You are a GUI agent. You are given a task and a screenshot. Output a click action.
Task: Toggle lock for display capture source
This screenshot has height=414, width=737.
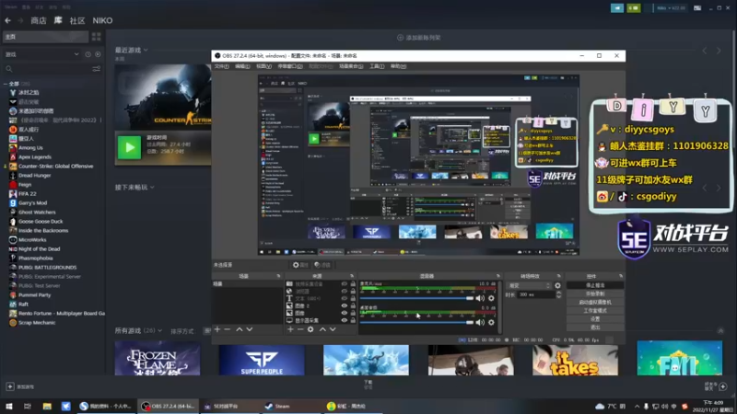click(353, 320)
